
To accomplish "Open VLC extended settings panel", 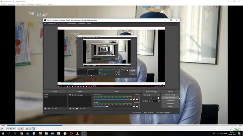I will (x=22, y=129).
